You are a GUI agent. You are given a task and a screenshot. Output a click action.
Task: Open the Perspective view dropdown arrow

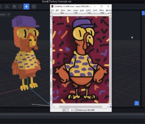(x=9, y=14)
